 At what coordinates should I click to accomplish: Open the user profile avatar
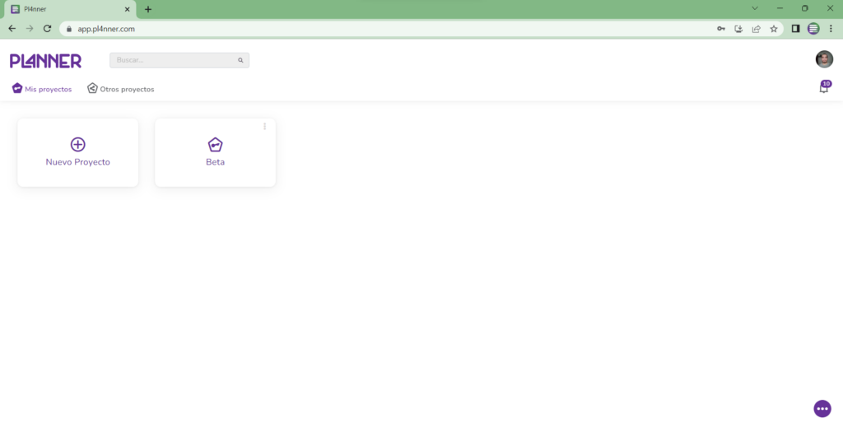click(x=824, y=59)
